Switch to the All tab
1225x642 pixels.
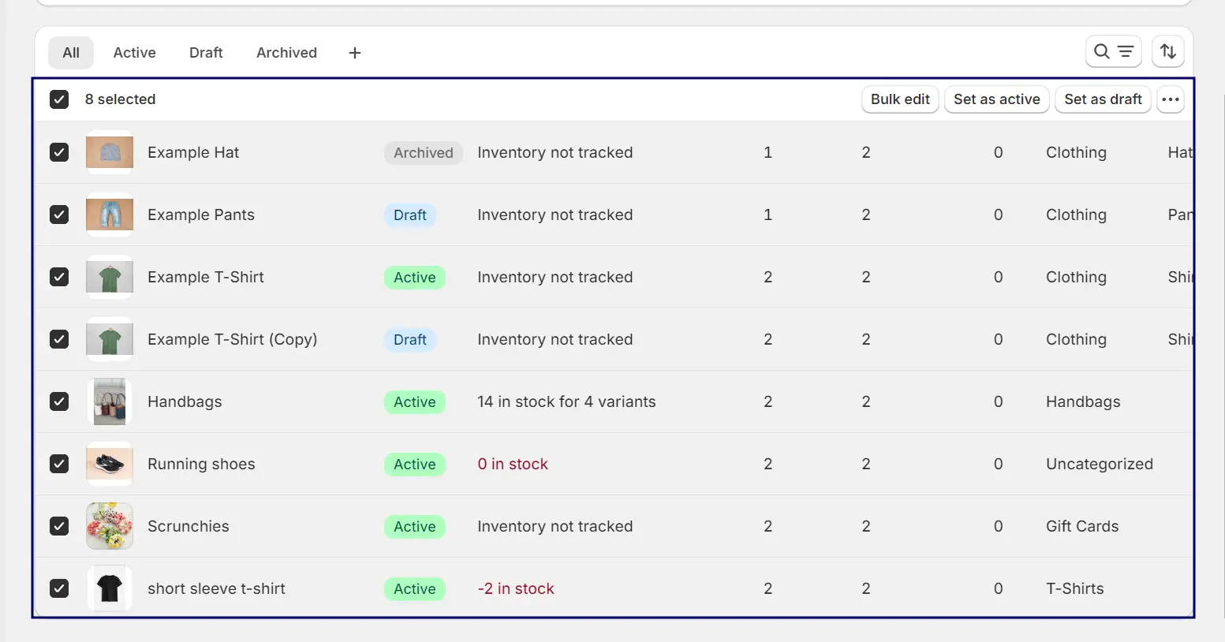(71, 53)
